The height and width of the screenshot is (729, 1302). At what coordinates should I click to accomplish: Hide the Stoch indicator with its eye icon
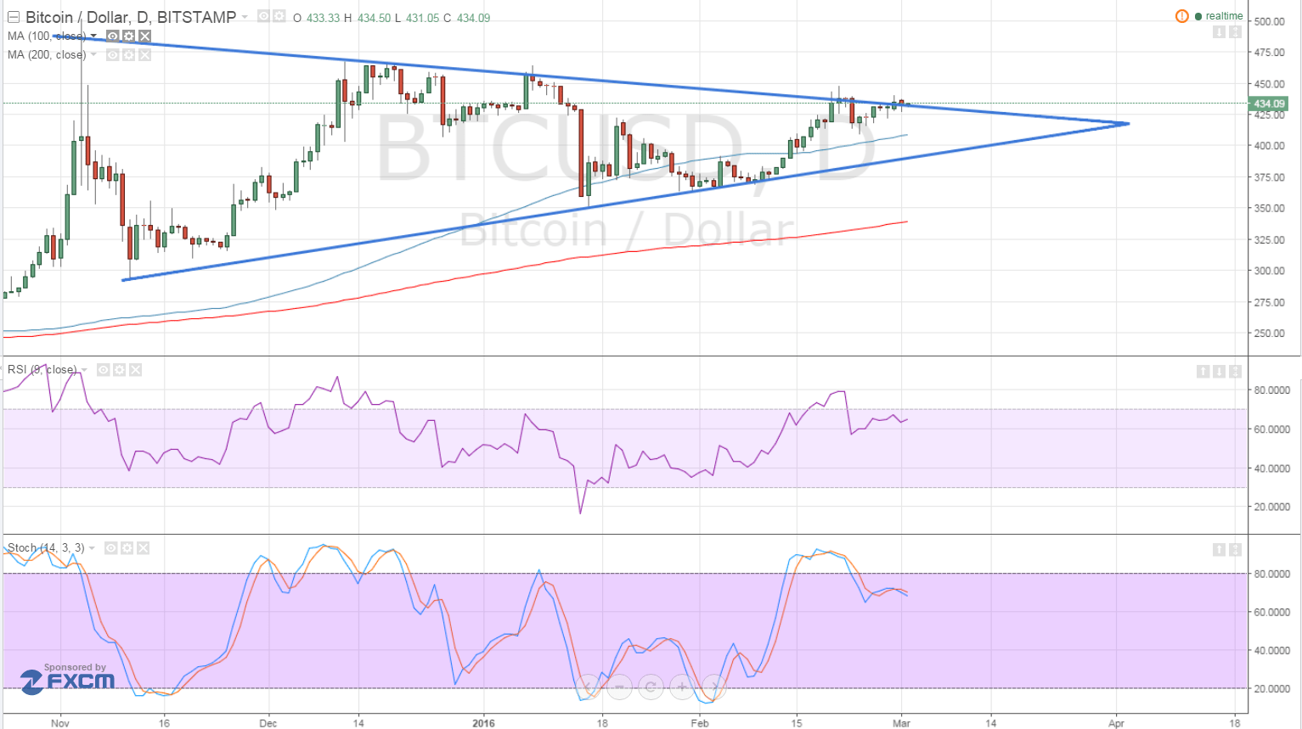pyautogui.click(x=110, y=548)
